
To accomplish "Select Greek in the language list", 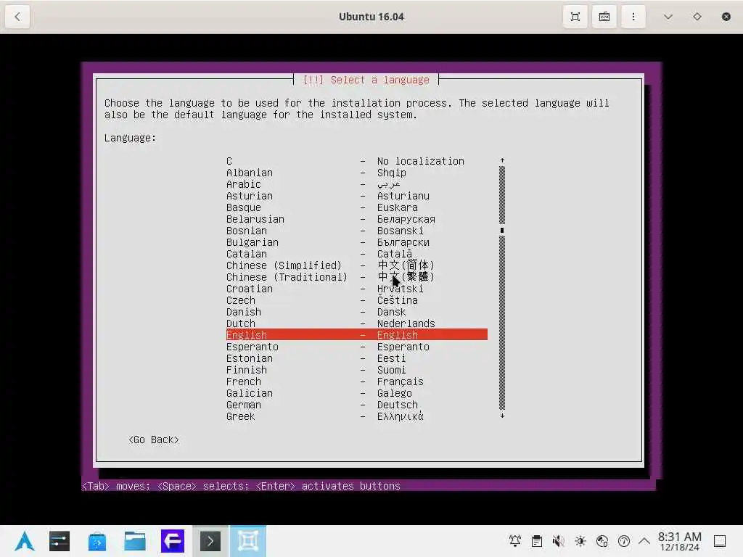I will coord(356,416).
